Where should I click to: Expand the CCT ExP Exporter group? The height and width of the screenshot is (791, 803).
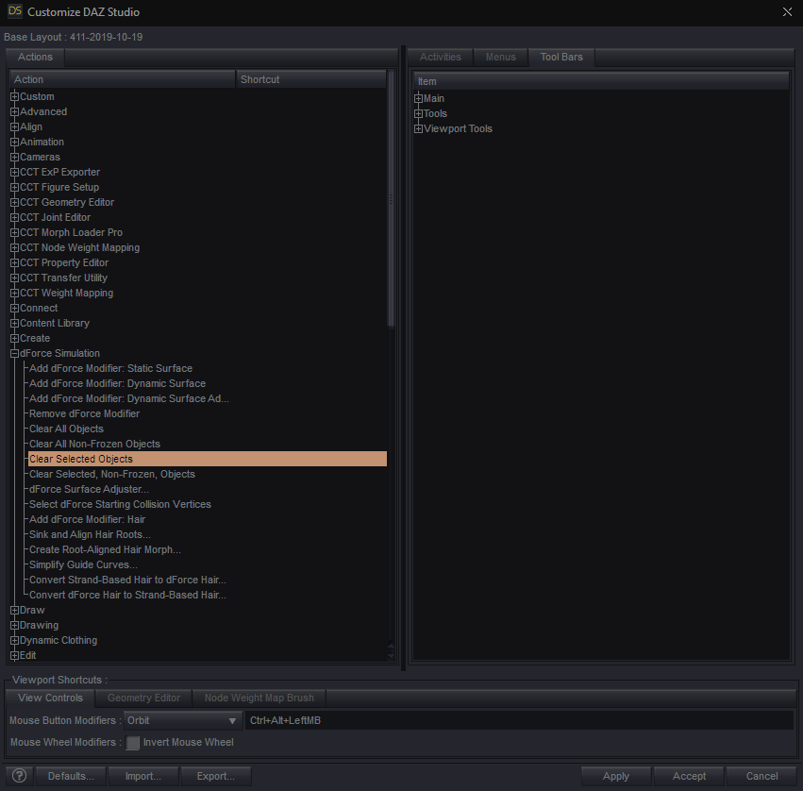coord(15,172)
